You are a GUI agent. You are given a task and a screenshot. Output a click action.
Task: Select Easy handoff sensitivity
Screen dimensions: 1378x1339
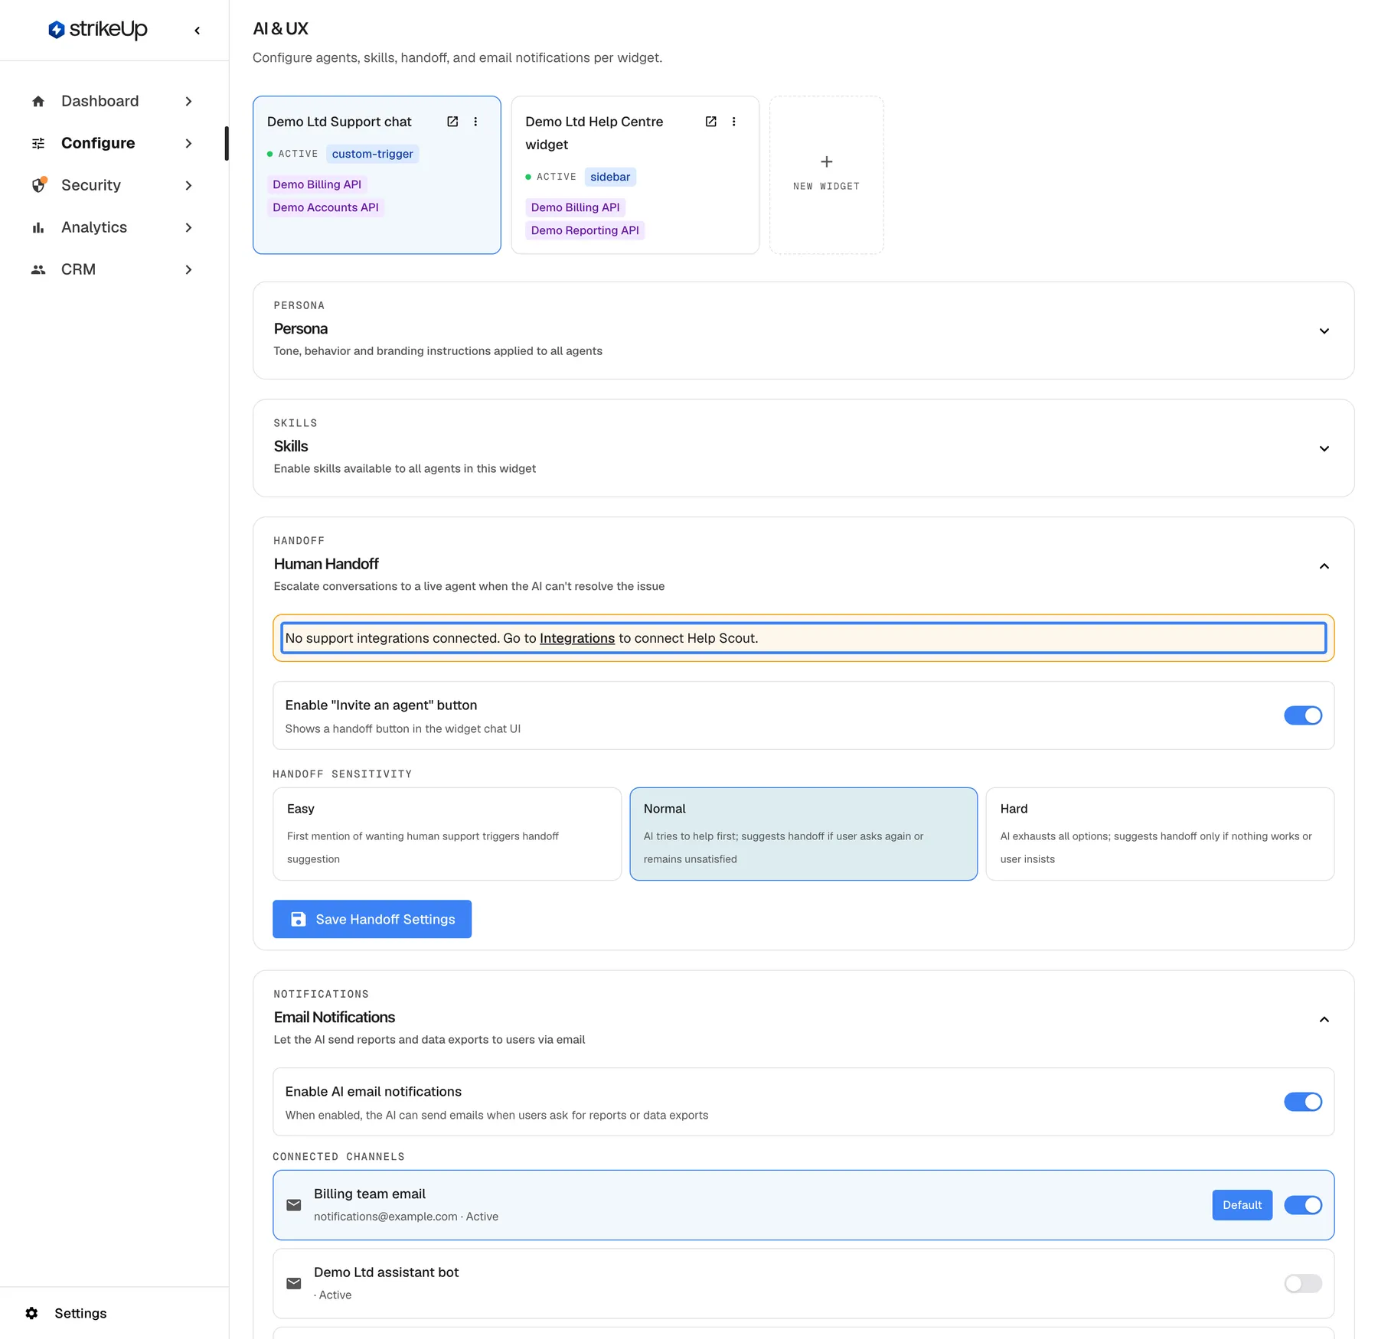point(447,834)
